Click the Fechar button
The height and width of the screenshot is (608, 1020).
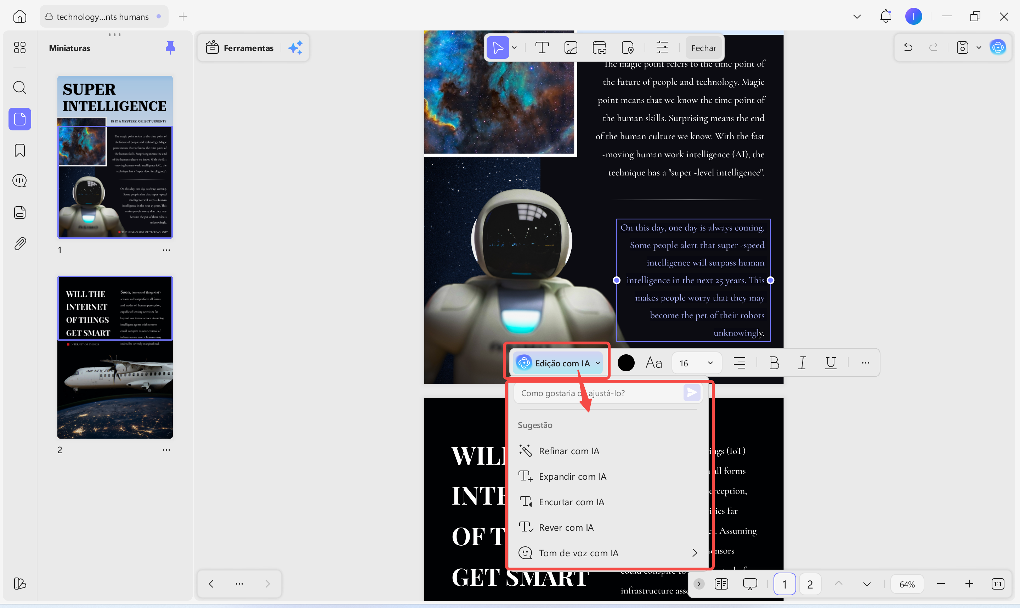pyautogui.click(x=703, y=47)
